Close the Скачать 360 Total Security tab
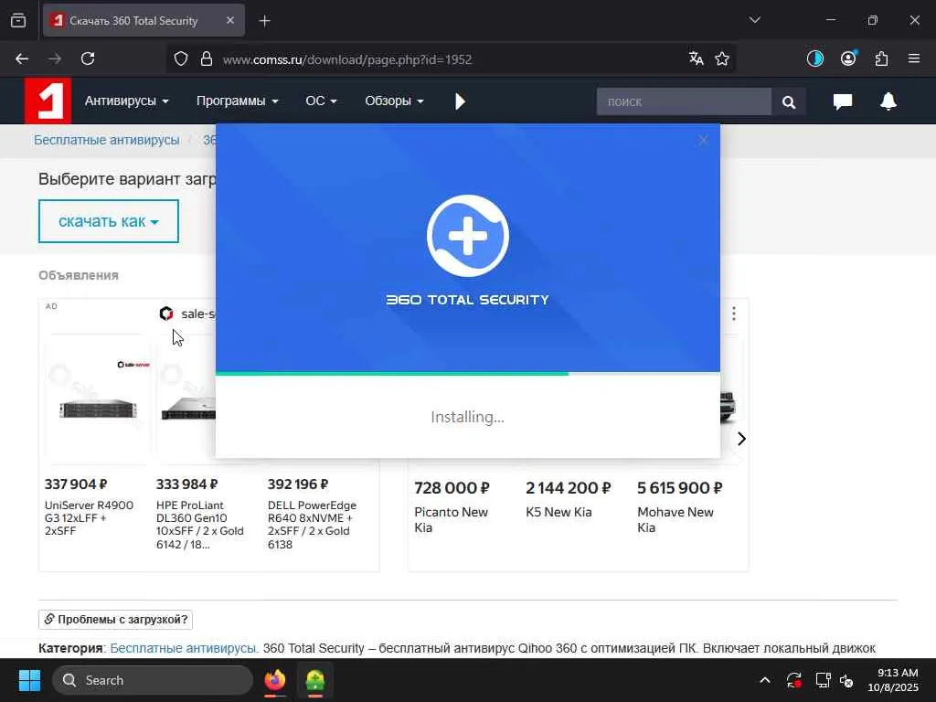 click(229, 20)
